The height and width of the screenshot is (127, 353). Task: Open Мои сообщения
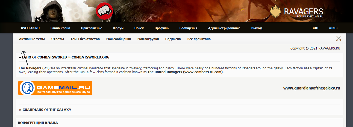[119, 39]
